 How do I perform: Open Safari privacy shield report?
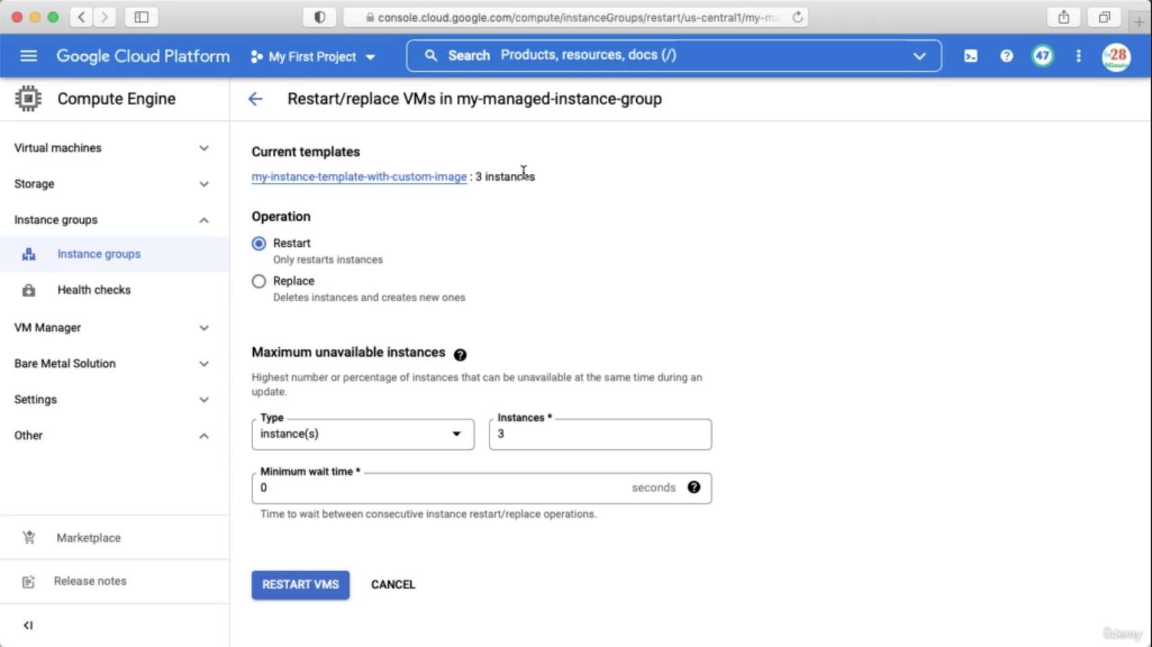(x=319, y=18)
